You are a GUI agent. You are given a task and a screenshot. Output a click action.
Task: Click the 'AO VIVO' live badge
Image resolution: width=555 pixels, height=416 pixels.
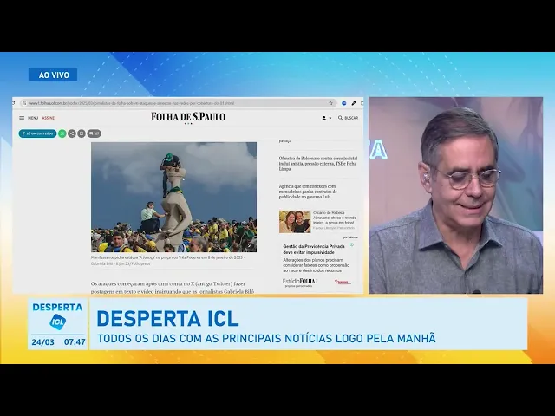[x=53, y=75]
